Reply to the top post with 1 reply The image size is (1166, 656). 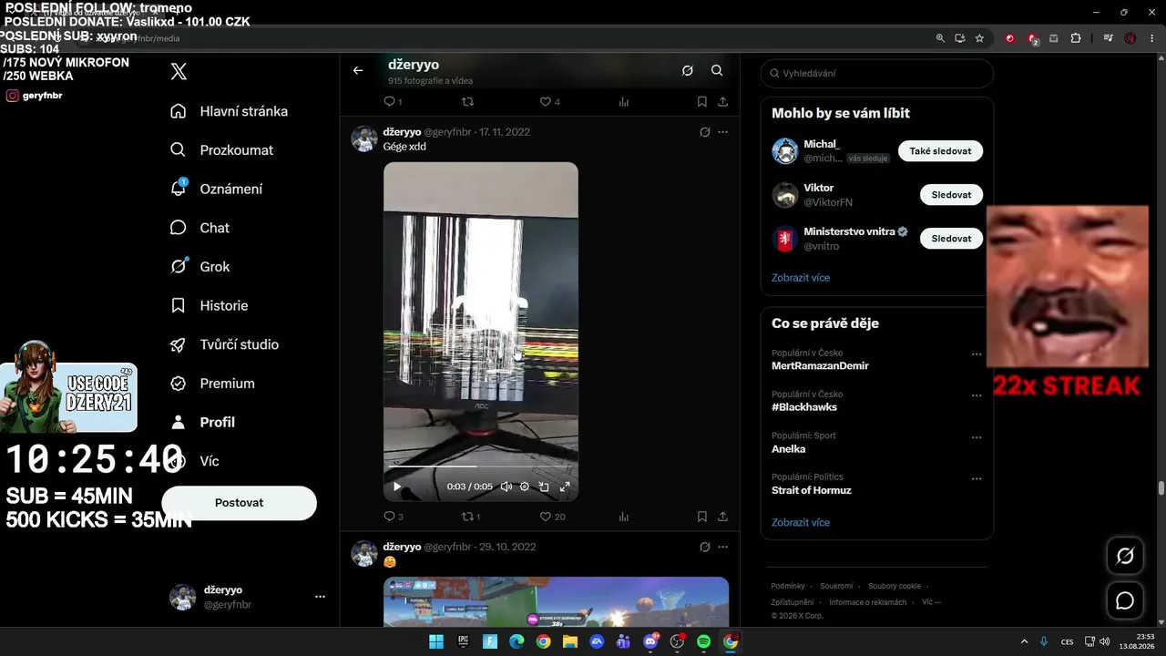[393, 102]
